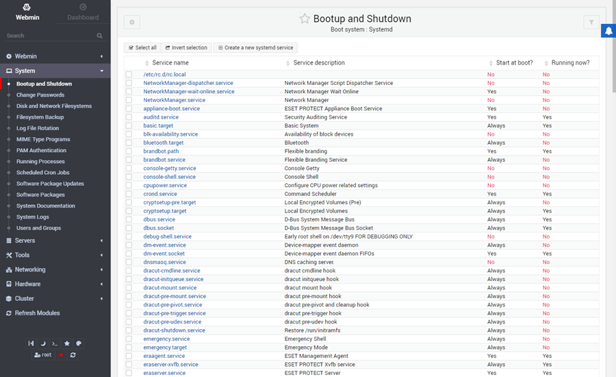Check the /etc/rc.d/rc.local checkbox
This screenshot has height=377, width=616.
coord(129,75)
